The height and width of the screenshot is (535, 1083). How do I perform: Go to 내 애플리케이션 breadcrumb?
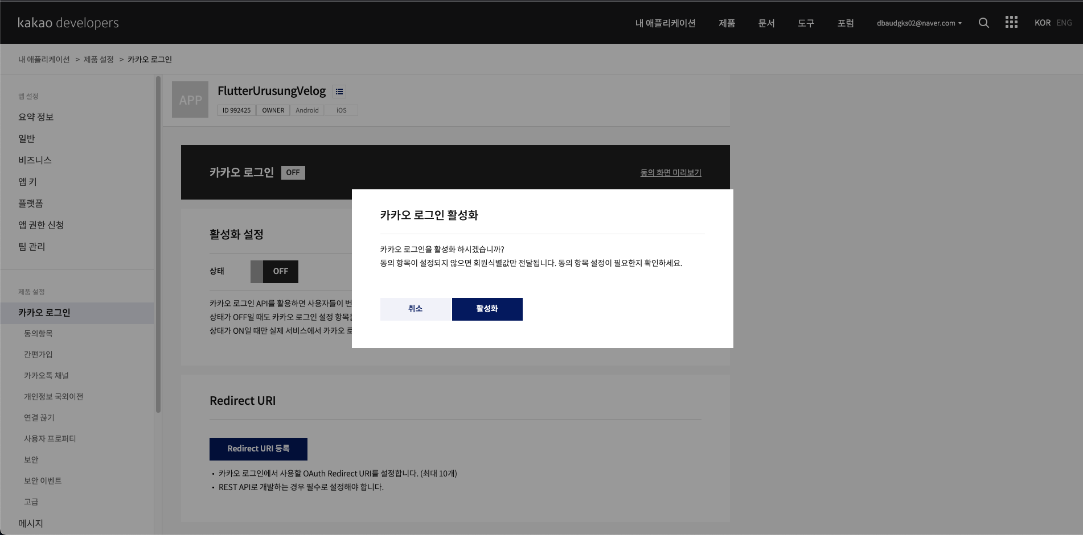tap(44, 59)
